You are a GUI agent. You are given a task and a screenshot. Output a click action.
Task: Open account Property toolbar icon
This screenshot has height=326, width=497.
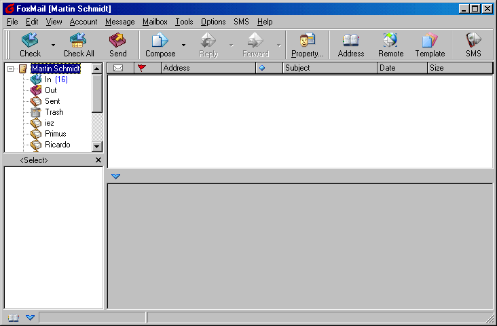307,40
